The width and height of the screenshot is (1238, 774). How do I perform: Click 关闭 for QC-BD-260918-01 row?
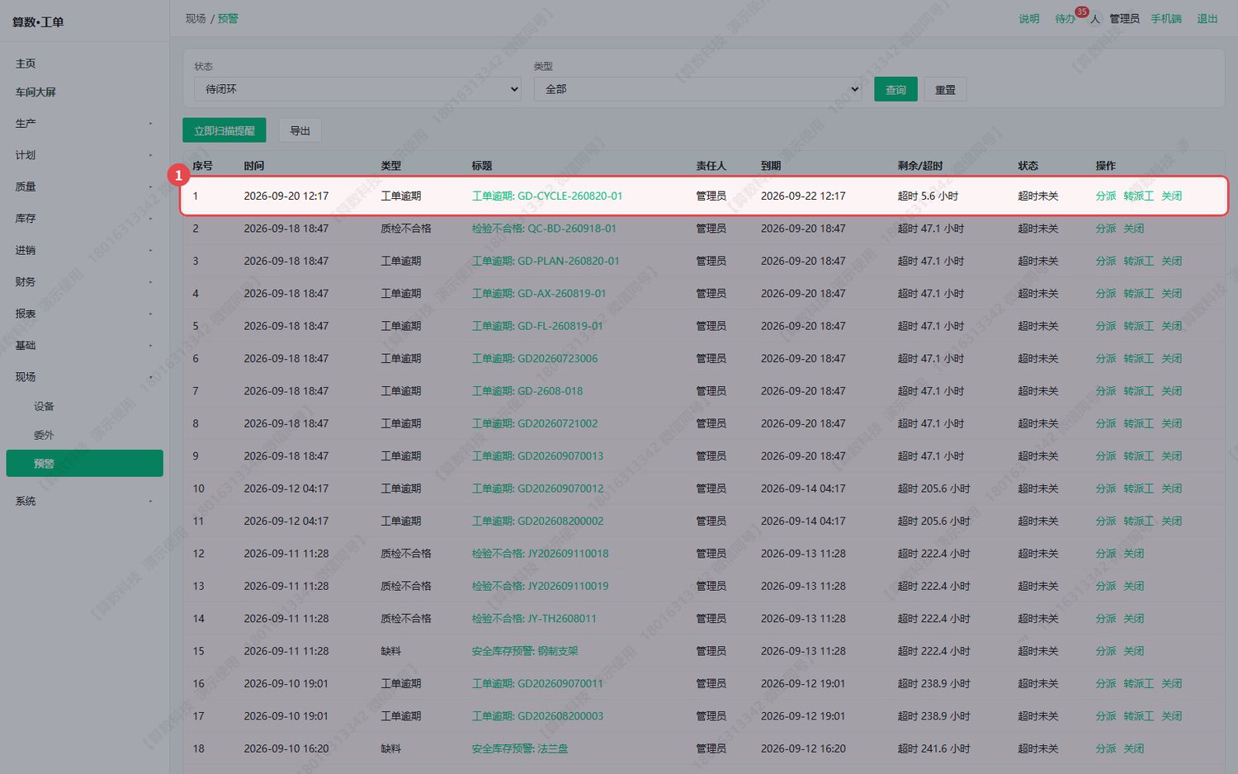pos(1134,229)
